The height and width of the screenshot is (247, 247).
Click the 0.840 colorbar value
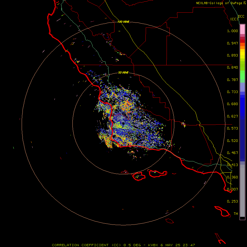232,68
